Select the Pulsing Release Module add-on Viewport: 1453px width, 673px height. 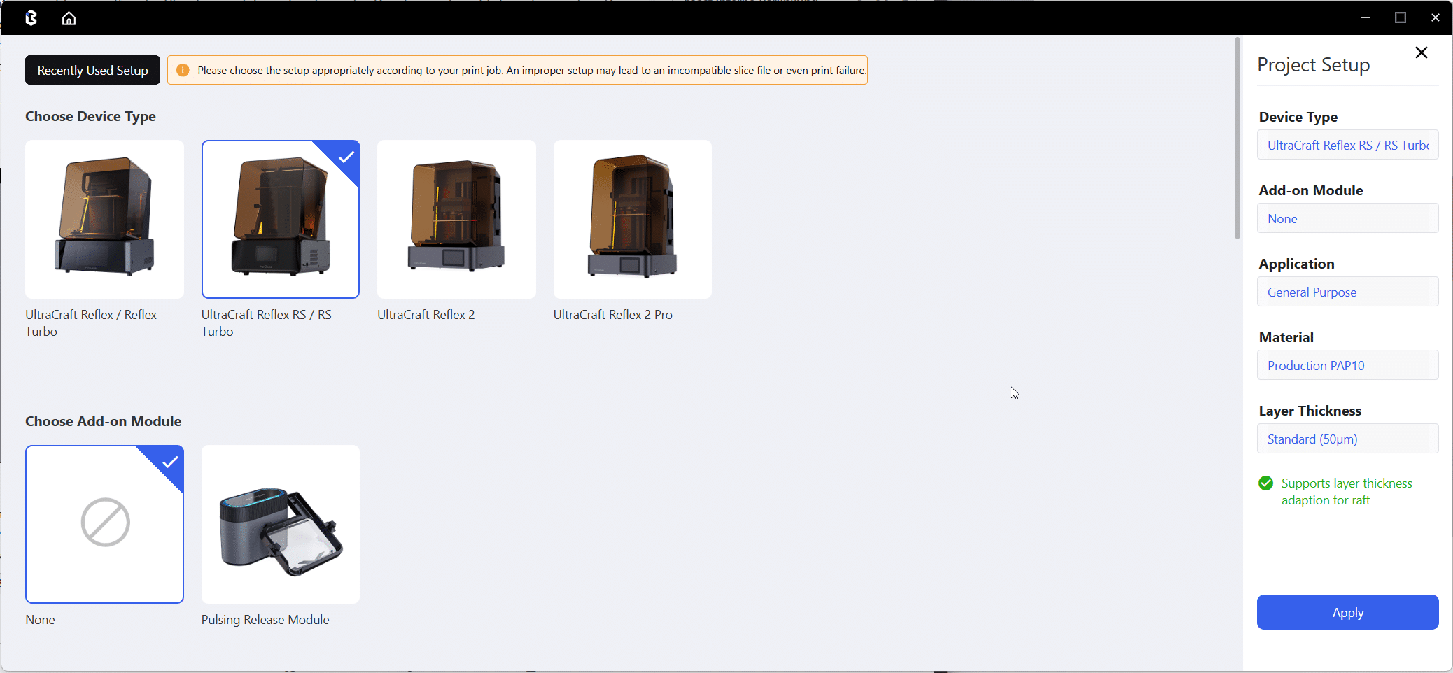point(280,524)
